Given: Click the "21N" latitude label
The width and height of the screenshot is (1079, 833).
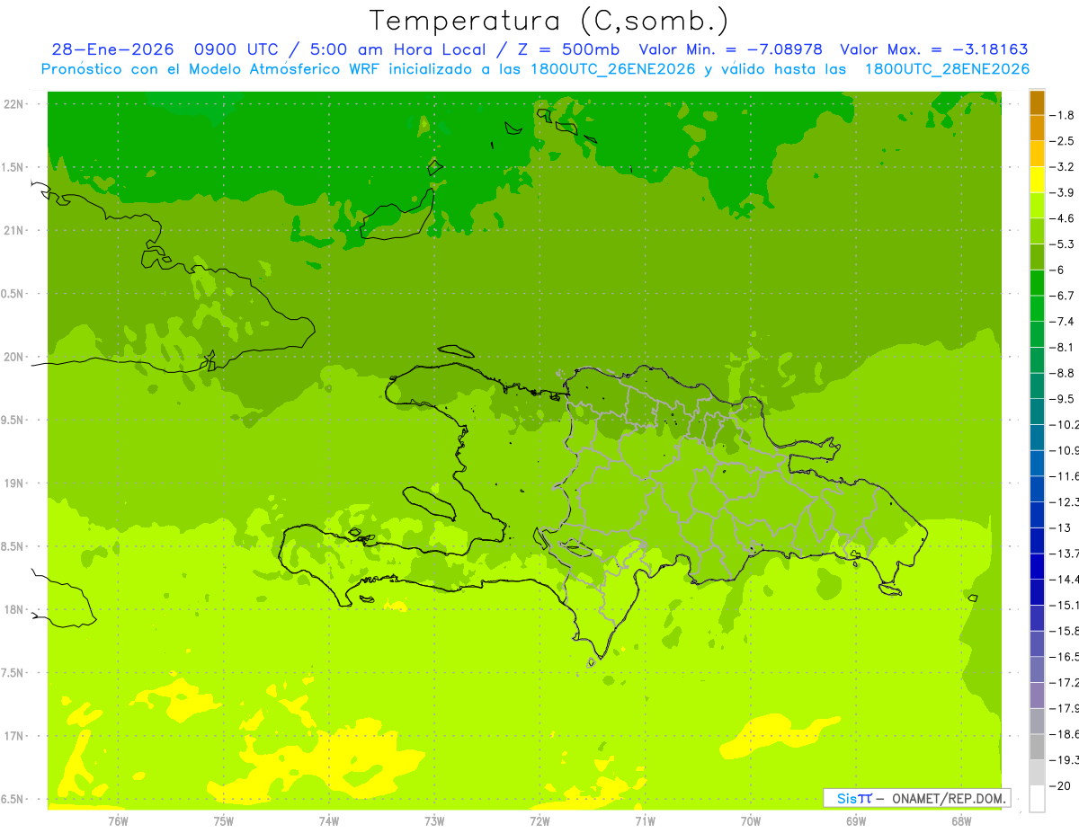Looking at the screenshot, I should tap(14, 230).
